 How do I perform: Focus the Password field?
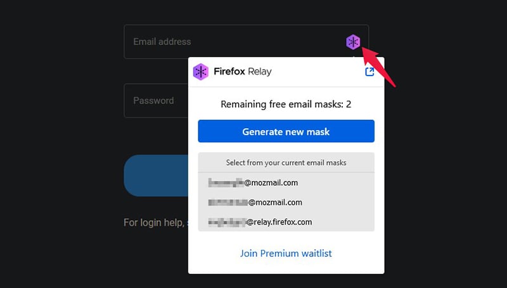point(156,101)
